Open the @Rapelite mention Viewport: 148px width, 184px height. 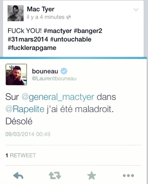click(x=25, y=109)
